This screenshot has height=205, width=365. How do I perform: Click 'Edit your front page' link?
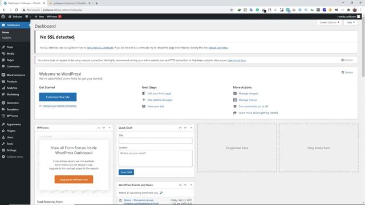click(159, 93)
